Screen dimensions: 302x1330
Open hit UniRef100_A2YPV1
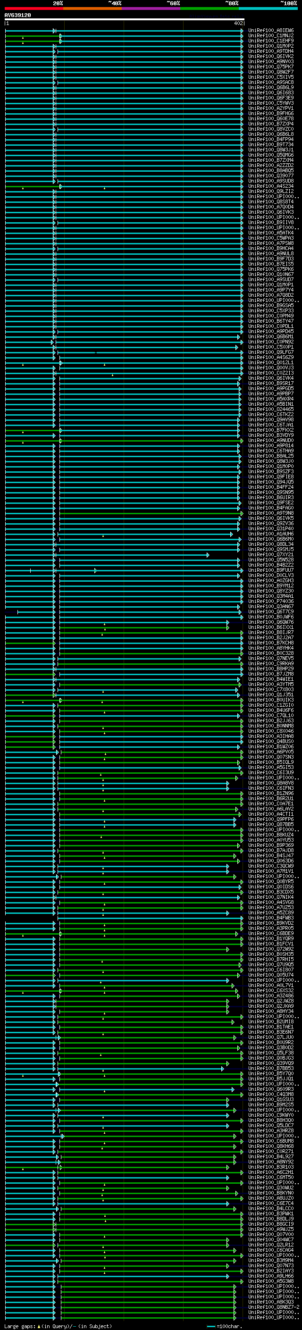pyautogui.click(x=271, y=109)
